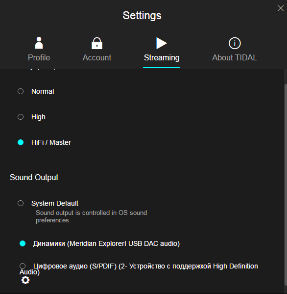
Task: Select the Цифровое аудио (S/PDIF) output
Action: 23,266
